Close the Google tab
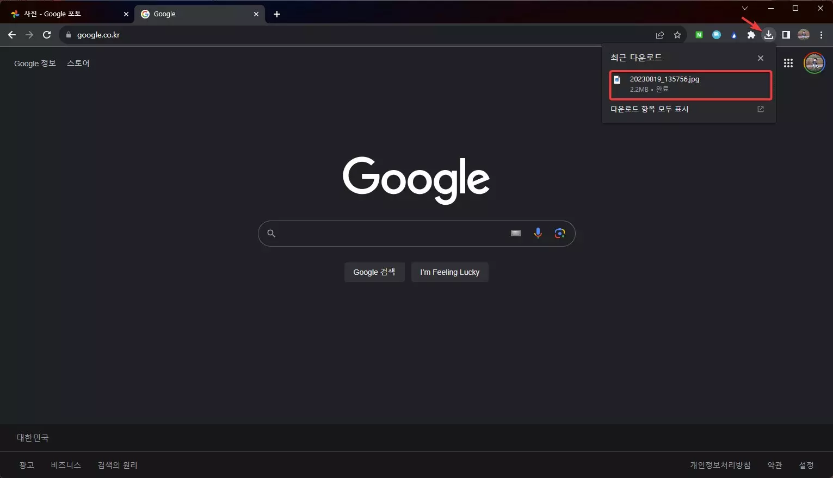 click(x=256, y=14)
